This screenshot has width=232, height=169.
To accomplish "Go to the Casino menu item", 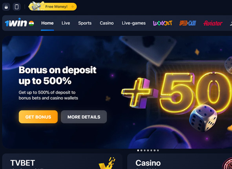I will pyautogui.click(x=107, y=23).
